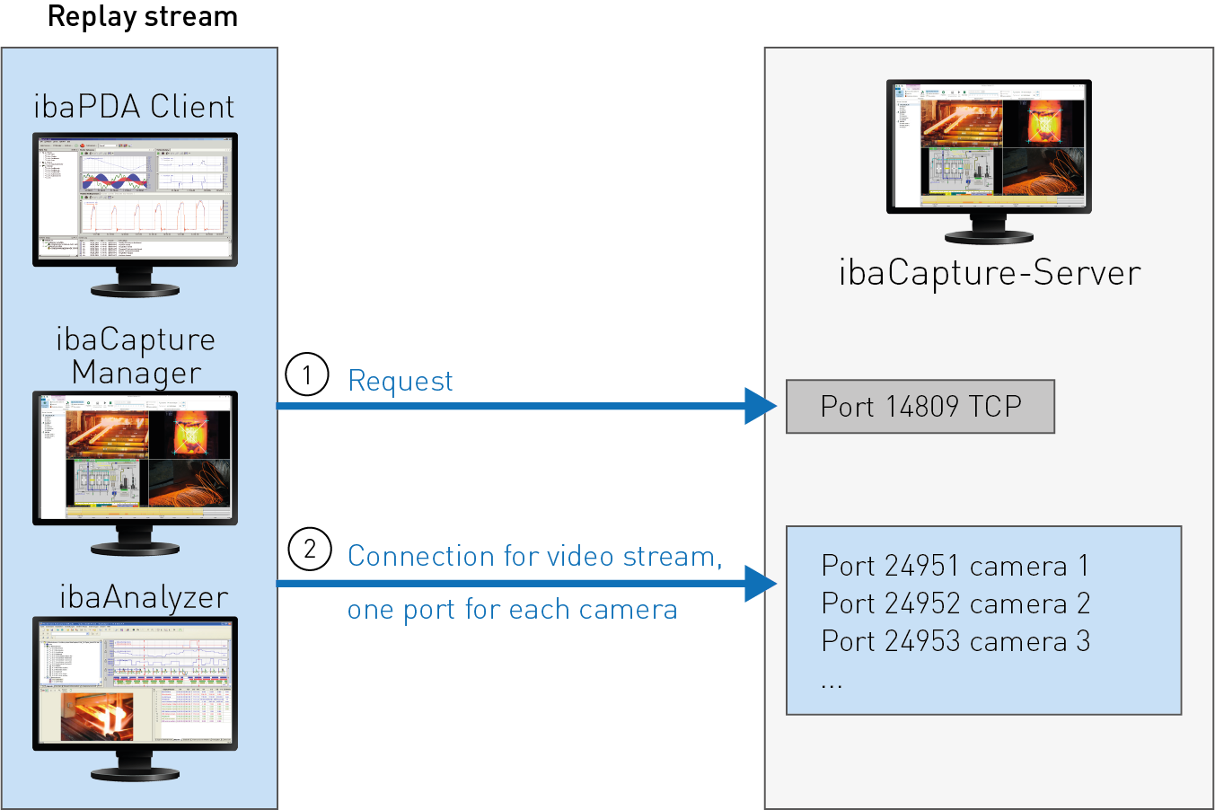
Task: Click the ibaPDA Client label
Action: coord(134,107)
